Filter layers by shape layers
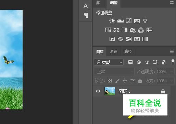 [155, 62]
